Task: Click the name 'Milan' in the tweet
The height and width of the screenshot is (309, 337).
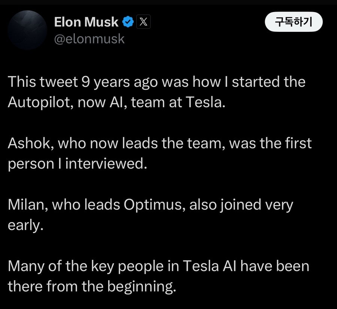Action: point(26,204)
